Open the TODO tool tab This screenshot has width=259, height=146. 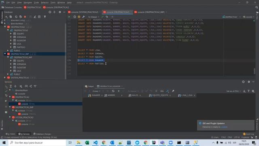(10, 134)
